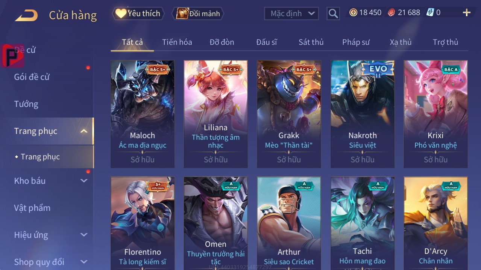481x270 pixels.
Task: Open the Mặc định sort dropdown
Action: point(291,14)
